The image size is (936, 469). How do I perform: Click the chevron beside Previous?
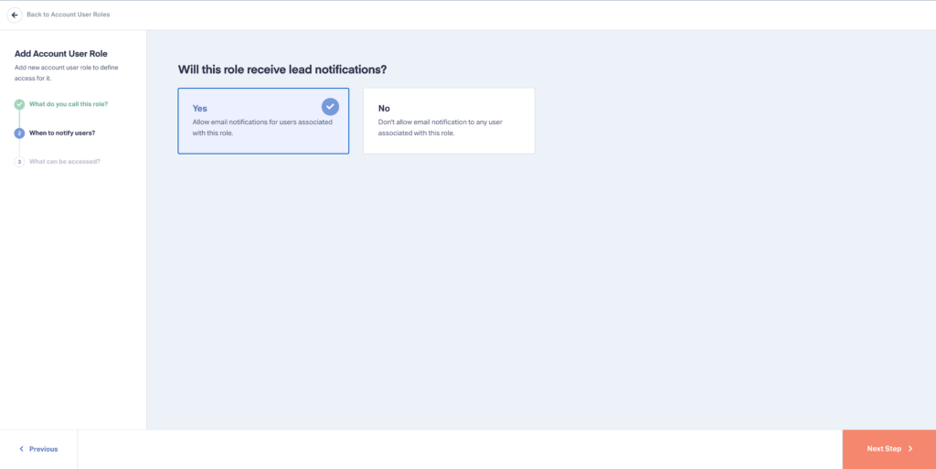tap(22, 449)
